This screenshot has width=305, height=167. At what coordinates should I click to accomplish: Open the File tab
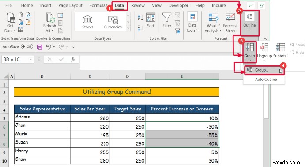tap(8, 5)
